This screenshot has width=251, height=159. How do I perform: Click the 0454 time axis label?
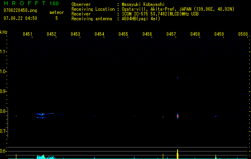[99, 34]
